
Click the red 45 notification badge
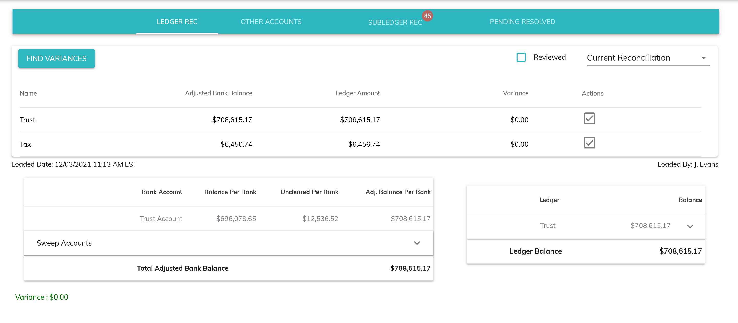pyautogui.click(x=427, y=16)
